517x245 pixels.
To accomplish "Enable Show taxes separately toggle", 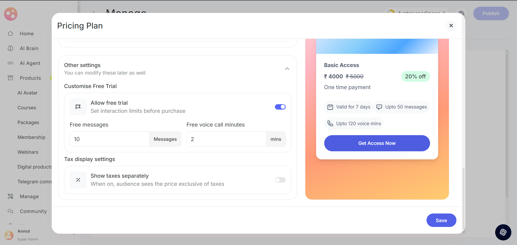I will click(280, 180).
